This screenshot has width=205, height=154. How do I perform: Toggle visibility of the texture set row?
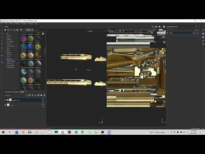tap(168, 33)
